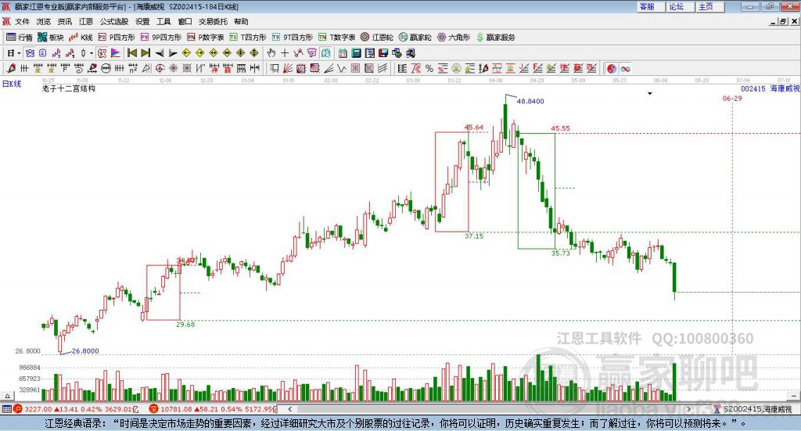
Task: Select the circle target cycle tool
Action: 160,68
